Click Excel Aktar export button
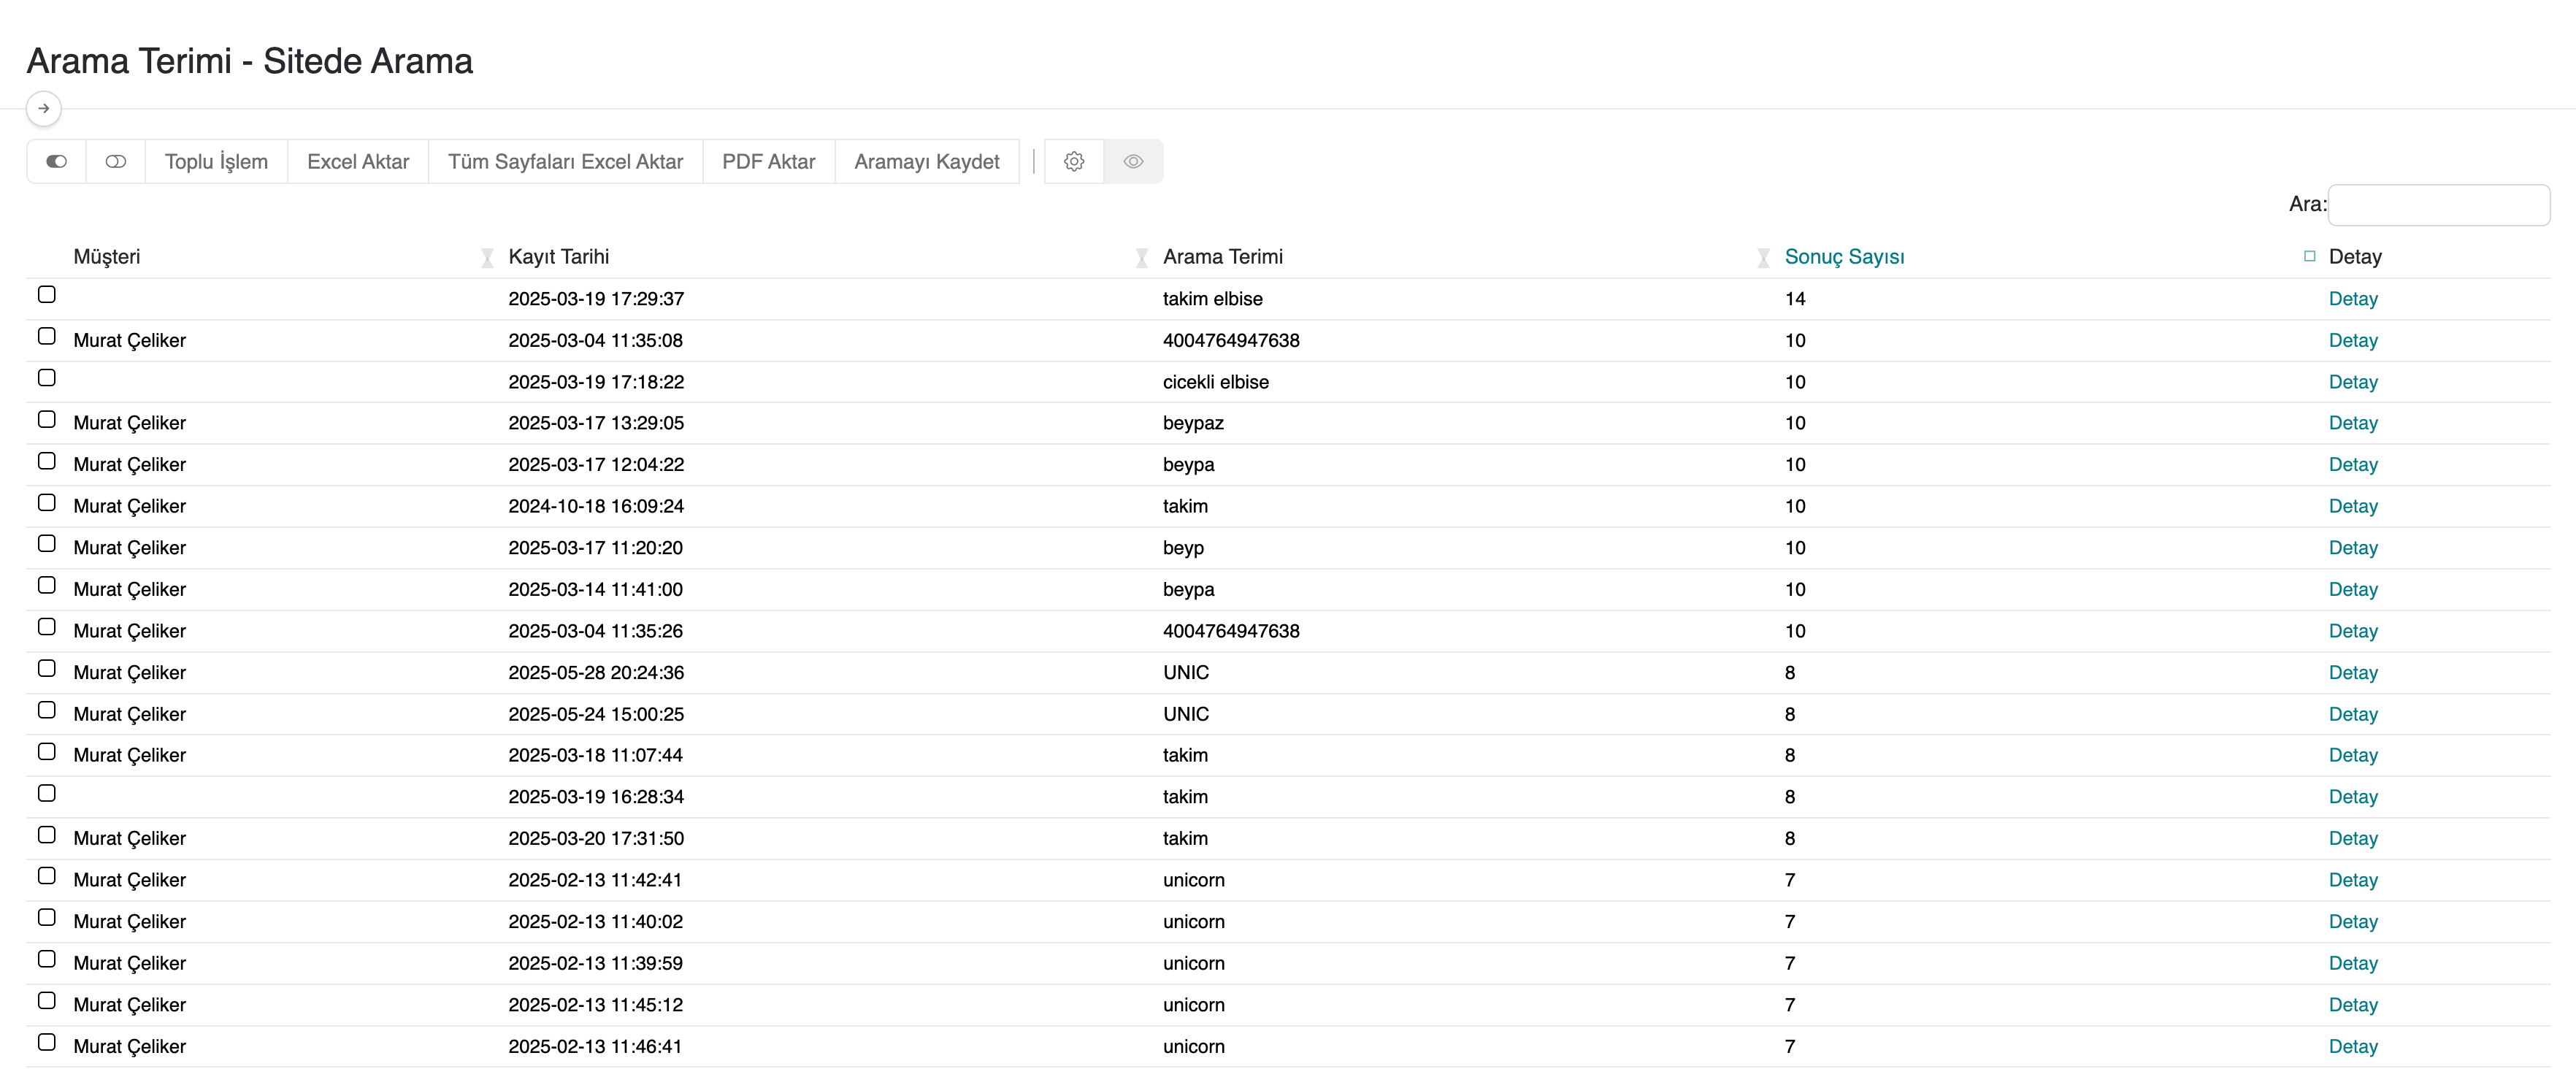The width and height of the screenshot is (2576, 1069). click(x=358, y=161)
